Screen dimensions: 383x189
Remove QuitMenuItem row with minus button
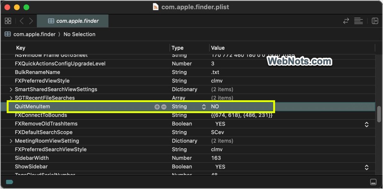click(x=164, y=107)
